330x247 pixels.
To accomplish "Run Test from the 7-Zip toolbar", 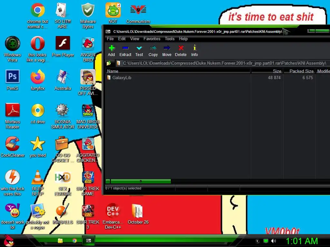I will click(x=139, y=50).
